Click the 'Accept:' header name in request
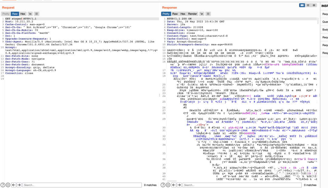The image size is (328, 188). pyautogui.click(x=11, y=47)
